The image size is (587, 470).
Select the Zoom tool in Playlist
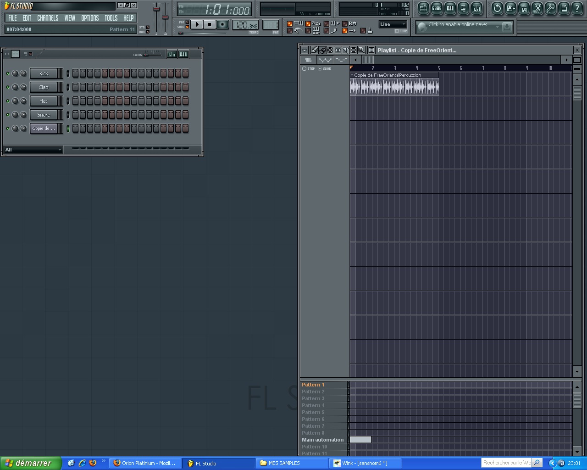point(361,50)
